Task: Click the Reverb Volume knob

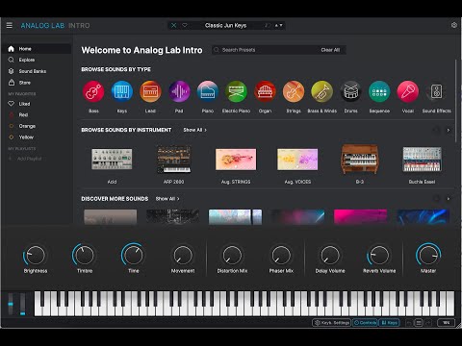Action: coord(379,256)
